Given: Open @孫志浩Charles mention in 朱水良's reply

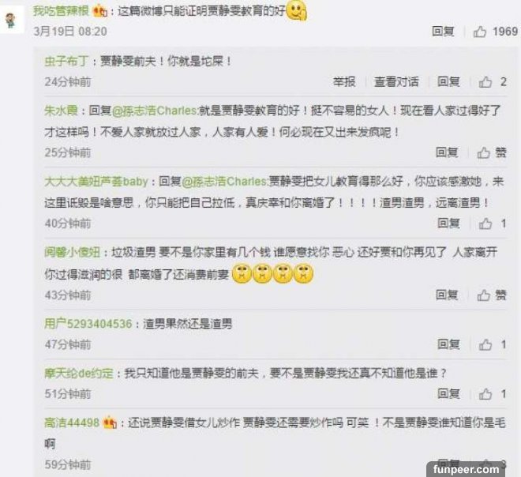Looking at the screenshot, I should [155, 111].
